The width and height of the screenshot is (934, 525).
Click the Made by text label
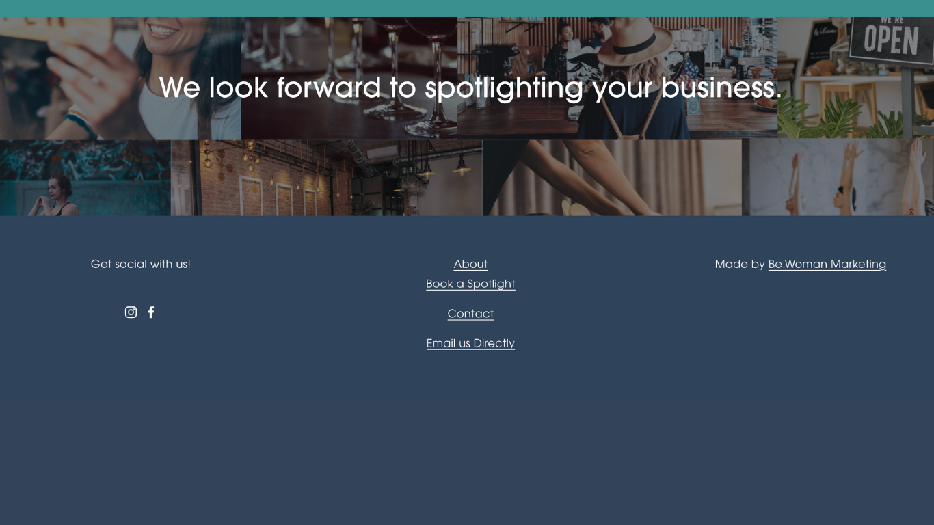[740, 264]
